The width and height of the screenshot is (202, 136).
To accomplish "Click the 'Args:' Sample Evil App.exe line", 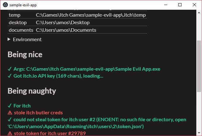I will 87,69.
